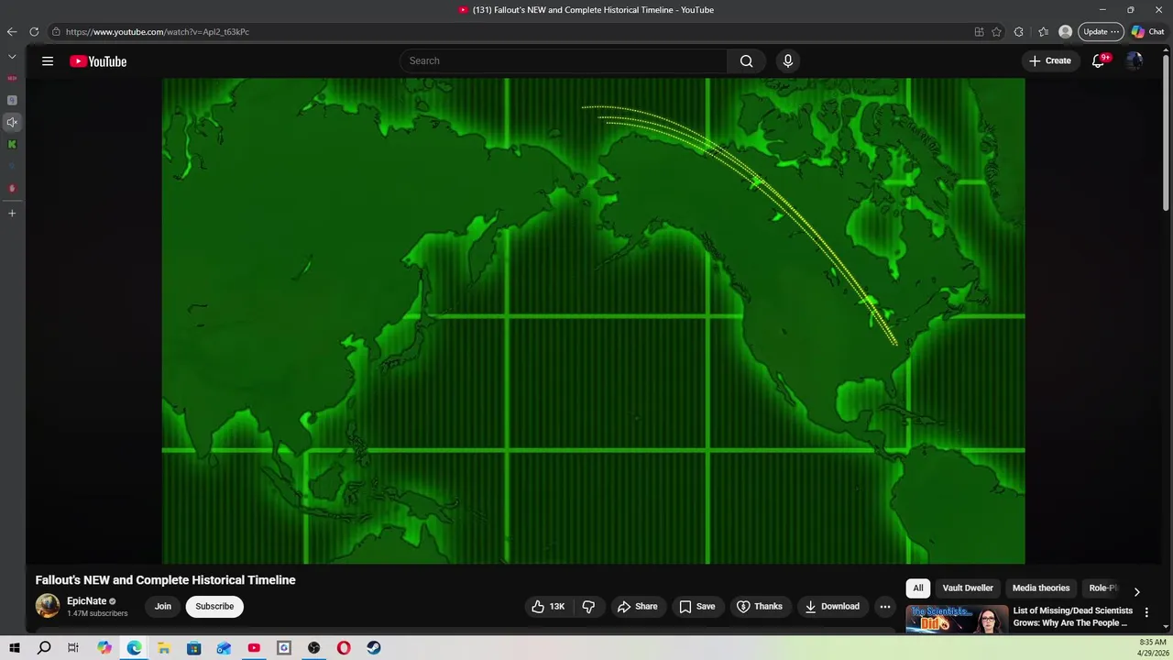The width and height of the screenshot is (1173, 660).
Task: Start voice search with microphone icon
Action: tap(788, 61)
